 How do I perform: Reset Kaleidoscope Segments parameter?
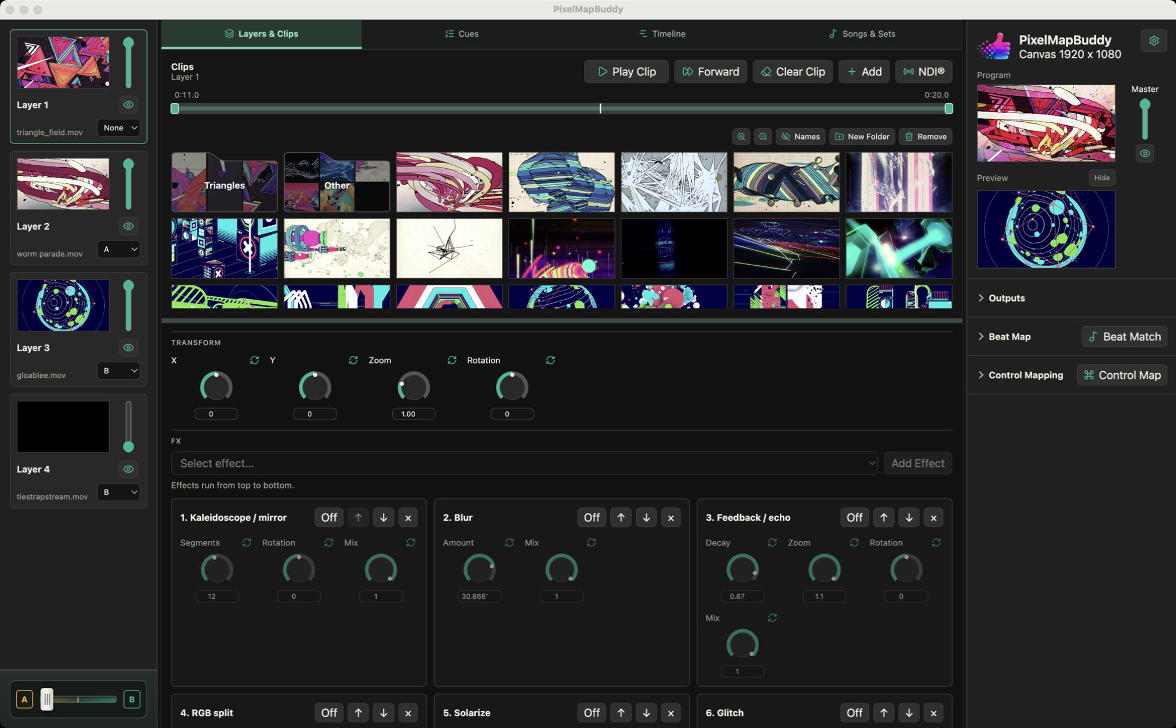click(247, 543)
